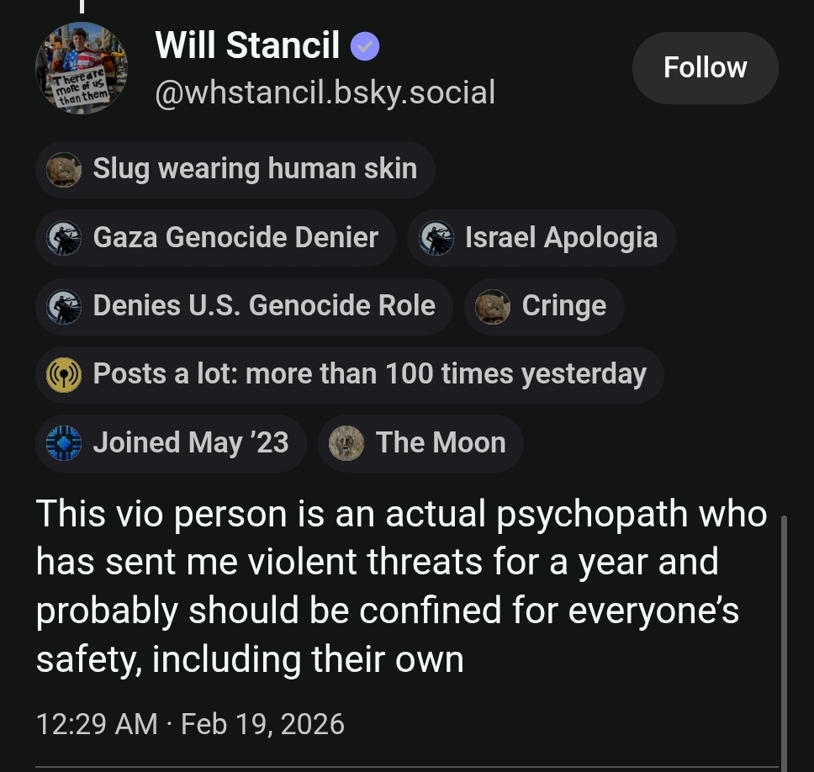
Task: Tap the blue 'Joined May '23' icon
Action: point(65,442)
